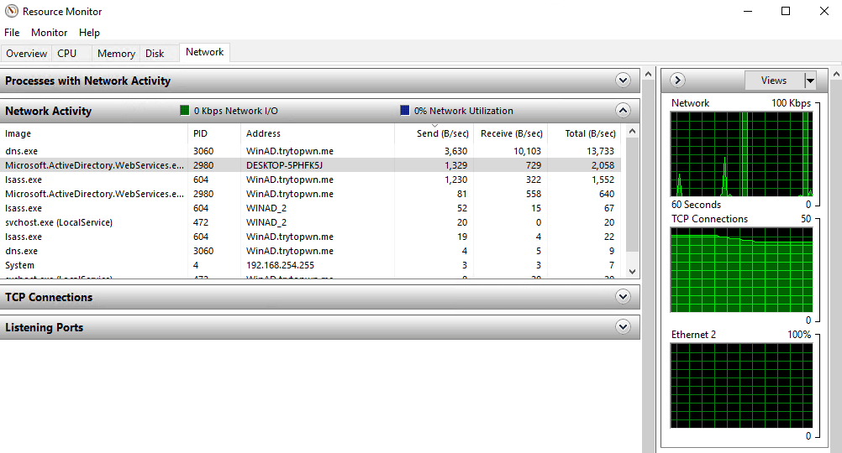Click the TCP Connections section title

point(49,297)
